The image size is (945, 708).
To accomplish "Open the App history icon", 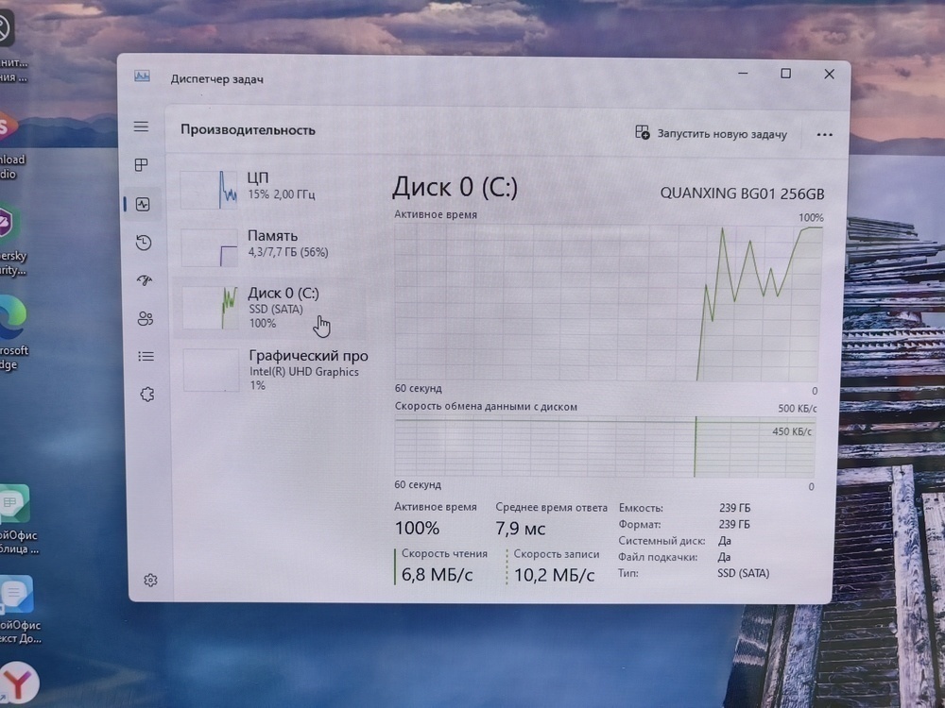I will (x=143, y=243).
